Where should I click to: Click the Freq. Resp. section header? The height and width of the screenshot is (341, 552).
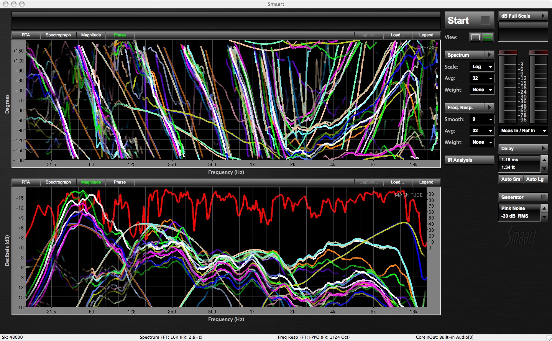tap(465, 107)
